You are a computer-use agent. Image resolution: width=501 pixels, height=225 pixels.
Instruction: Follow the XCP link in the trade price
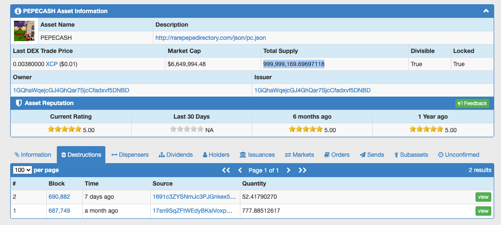[x=52, y=64]
